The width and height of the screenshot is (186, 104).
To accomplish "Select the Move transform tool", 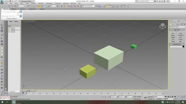I will click(39, 6).
